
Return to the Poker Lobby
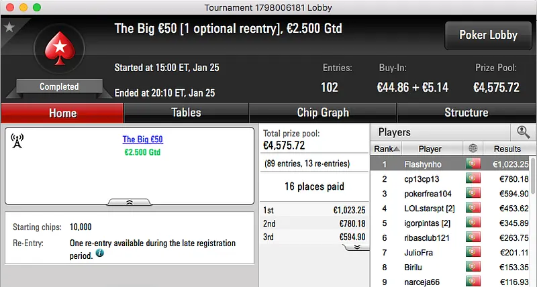pos(487,36)
